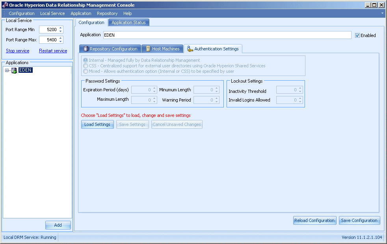
Task: Switch to the Configuration tab
Action: 91,22
